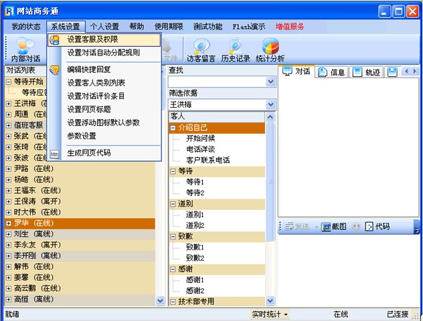Open the 查找 search combo box arrow
The height and width of the screenshot is (321, 423).
[270, 82]
